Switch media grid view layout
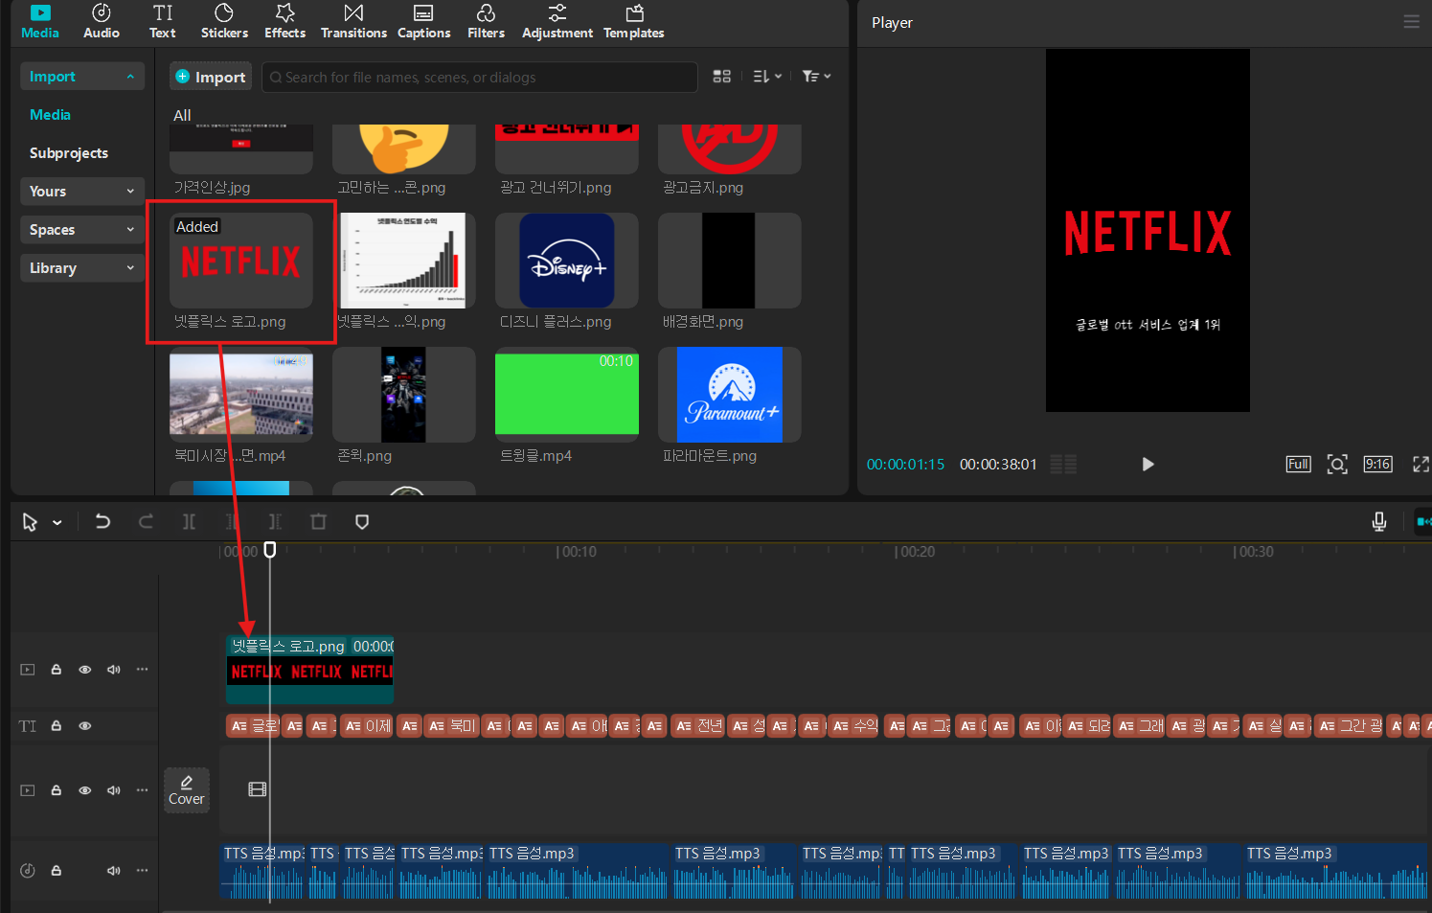The height and width of the screenshot is (913, 1432). pos(722,77)
